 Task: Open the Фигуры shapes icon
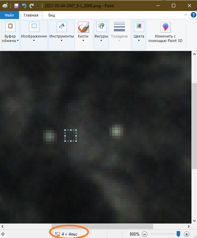coord(101,27)
